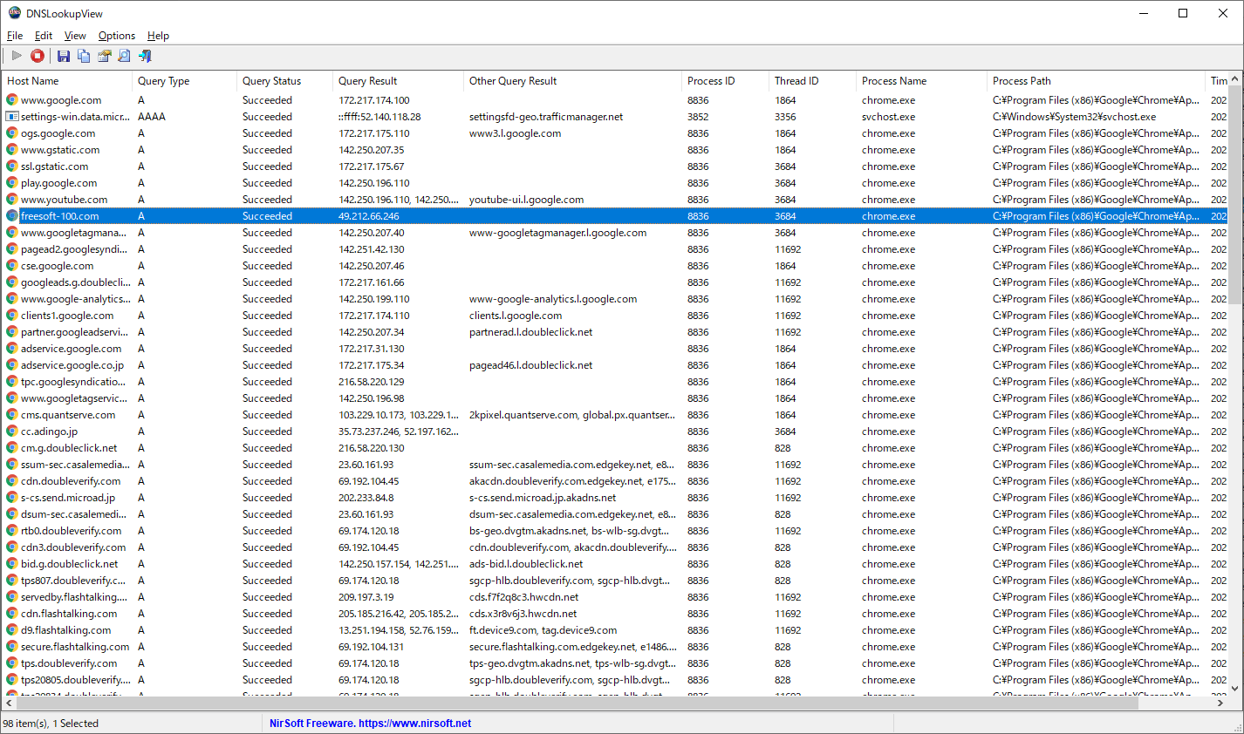Click Chrome icon beside tps.doubleverify.com
Screen dimensions: 1244x734
(x=12, y=663)
